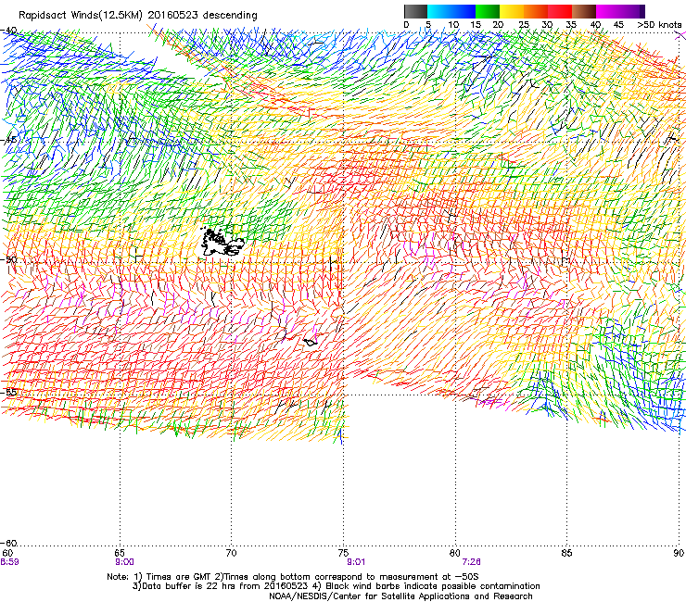Click the cyan 5-10 knots legend swatch
Viewport: 686px width, 602px height.
click(439, 11)
